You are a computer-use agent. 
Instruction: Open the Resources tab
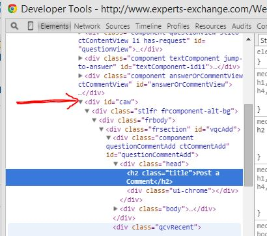coord(210,26)
